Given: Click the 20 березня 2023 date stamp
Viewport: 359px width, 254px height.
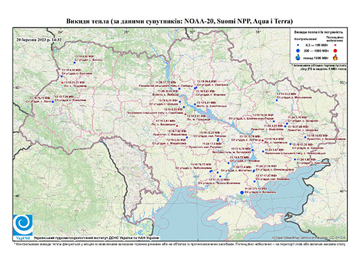Looking at the screenshot, I should click(x=39, y=39).
